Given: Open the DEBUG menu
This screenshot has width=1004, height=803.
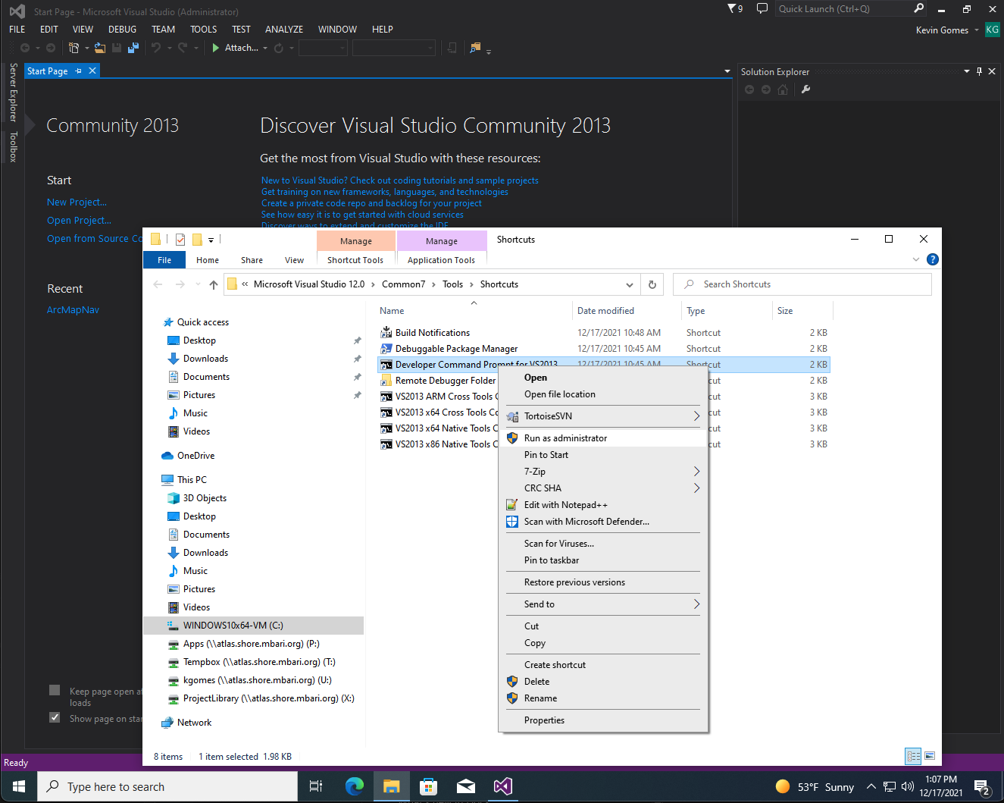Looking at the screenshot, I should (122, 30).
